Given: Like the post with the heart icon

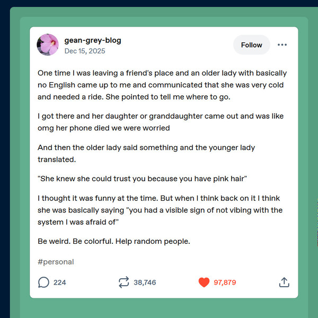Looking at the screenshot, I should (x=204, y=282).
